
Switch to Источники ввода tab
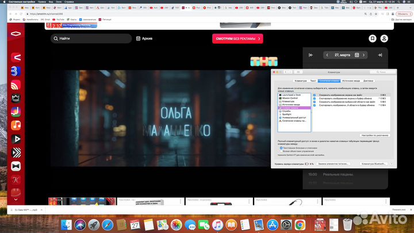(351, 81)
